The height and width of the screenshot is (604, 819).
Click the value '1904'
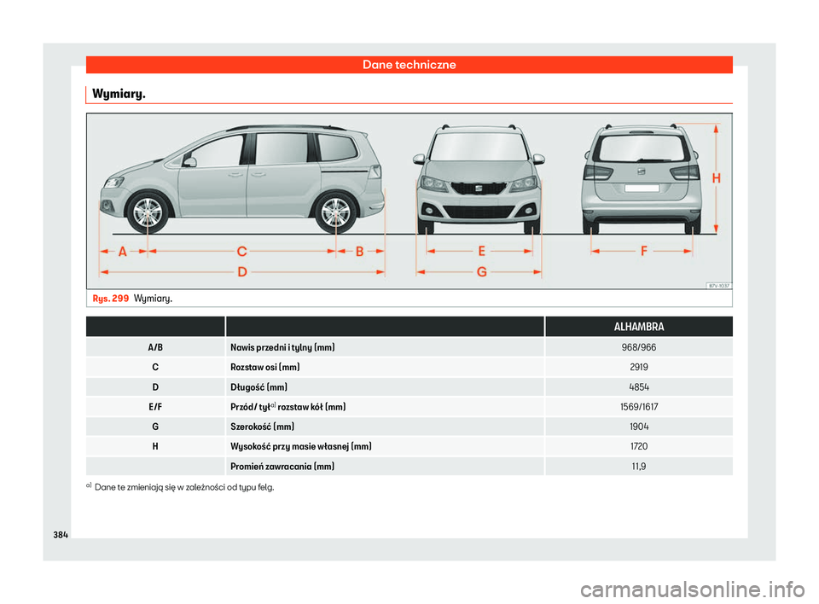[639, 427]
